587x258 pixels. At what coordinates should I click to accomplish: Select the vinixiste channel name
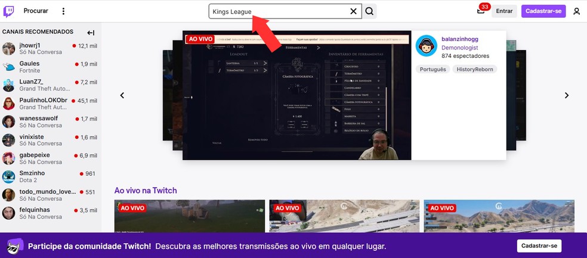click(32, 137)
